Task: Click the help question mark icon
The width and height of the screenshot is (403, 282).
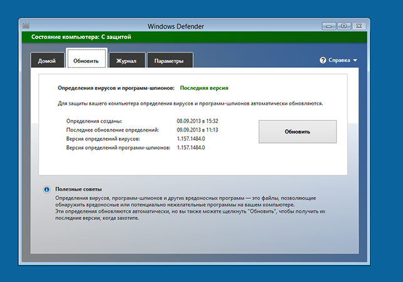Action: (323, 60)
